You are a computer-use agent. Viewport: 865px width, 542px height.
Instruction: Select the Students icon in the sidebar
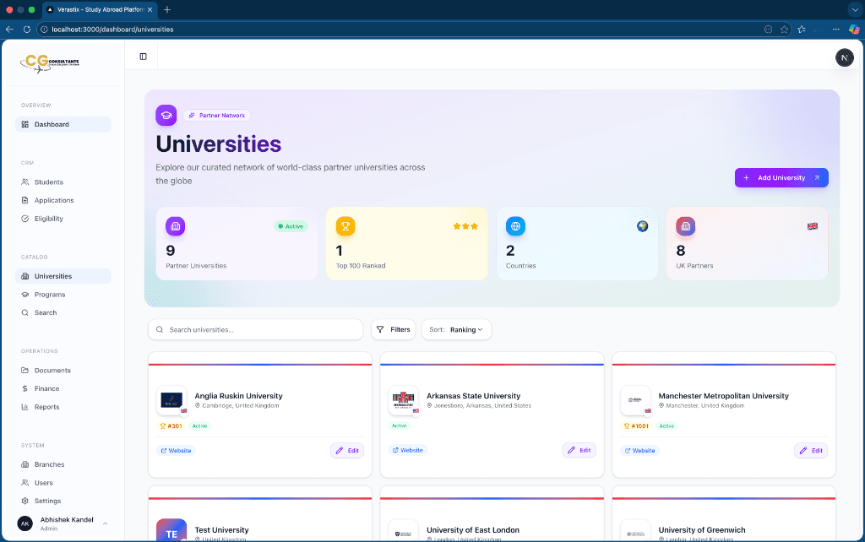pos(26,182)
